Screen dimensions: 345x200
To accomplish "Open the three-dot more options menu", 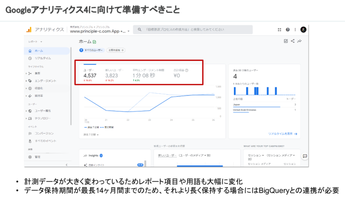I will click(x=295, y=30).
